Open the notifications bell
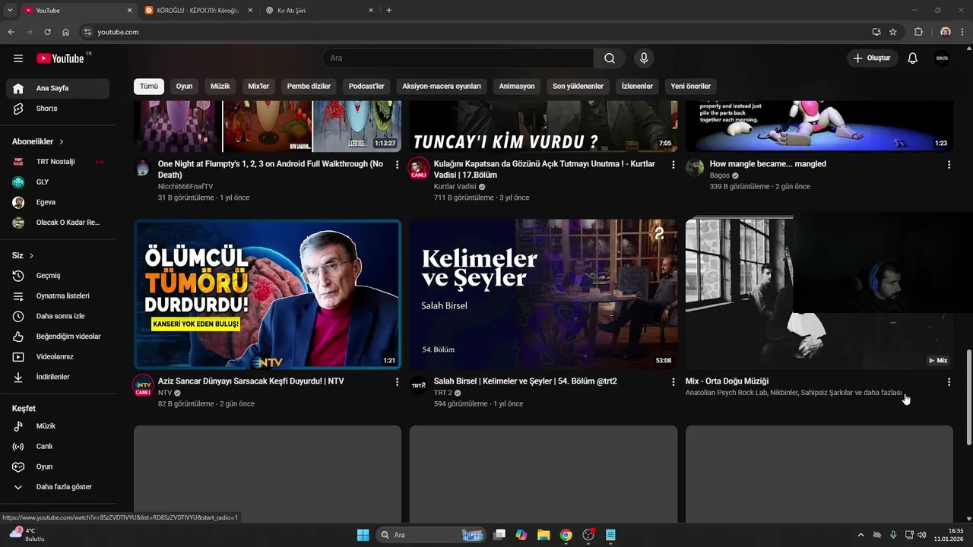The image size is (973, 547). pyautogui.click(x=913, y=58)
